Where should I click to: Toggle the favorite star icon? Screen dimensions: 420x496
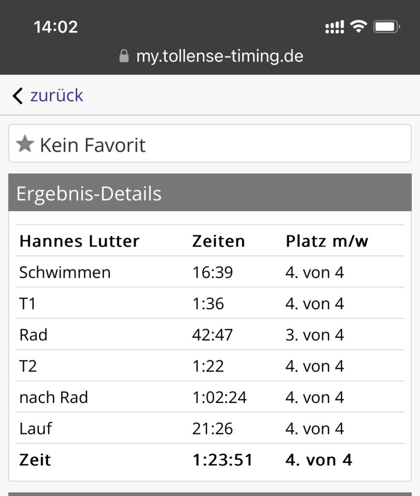click(x=25, y=144)
